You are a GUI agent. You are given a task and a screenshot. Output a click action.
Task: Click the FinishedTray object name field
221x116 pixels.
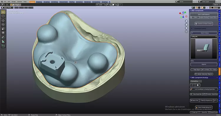(196, 81)
